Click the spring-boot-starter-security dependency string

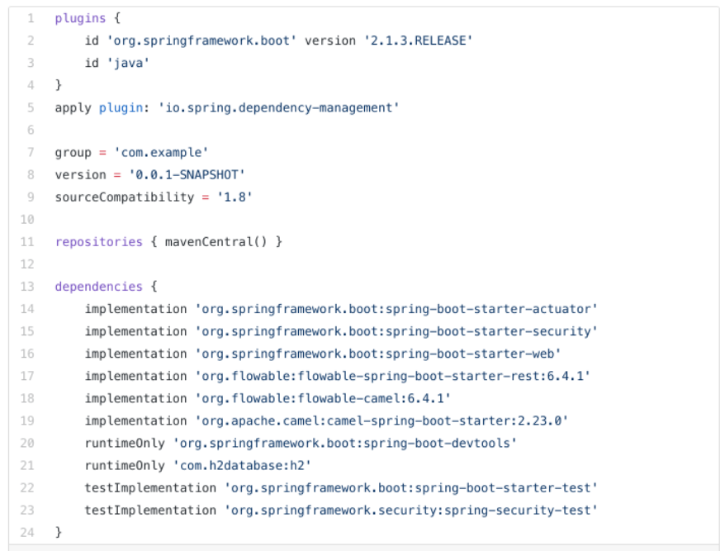pos(396,331)
